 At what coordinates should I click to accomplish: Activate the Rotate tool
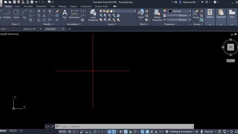[x=44, y=11]
